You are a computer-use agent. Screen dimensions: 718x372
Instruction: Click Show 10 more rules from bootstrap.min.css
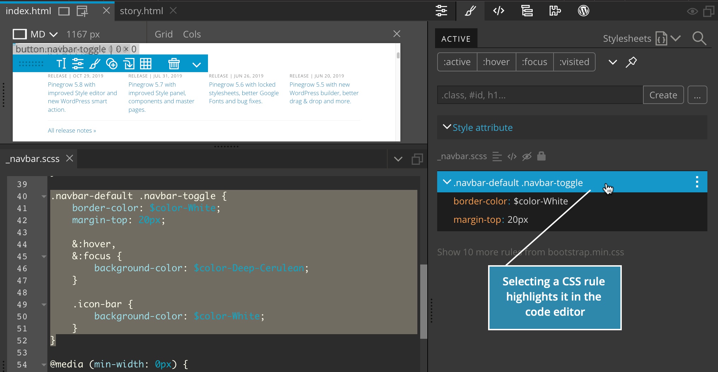coord(531,252)
